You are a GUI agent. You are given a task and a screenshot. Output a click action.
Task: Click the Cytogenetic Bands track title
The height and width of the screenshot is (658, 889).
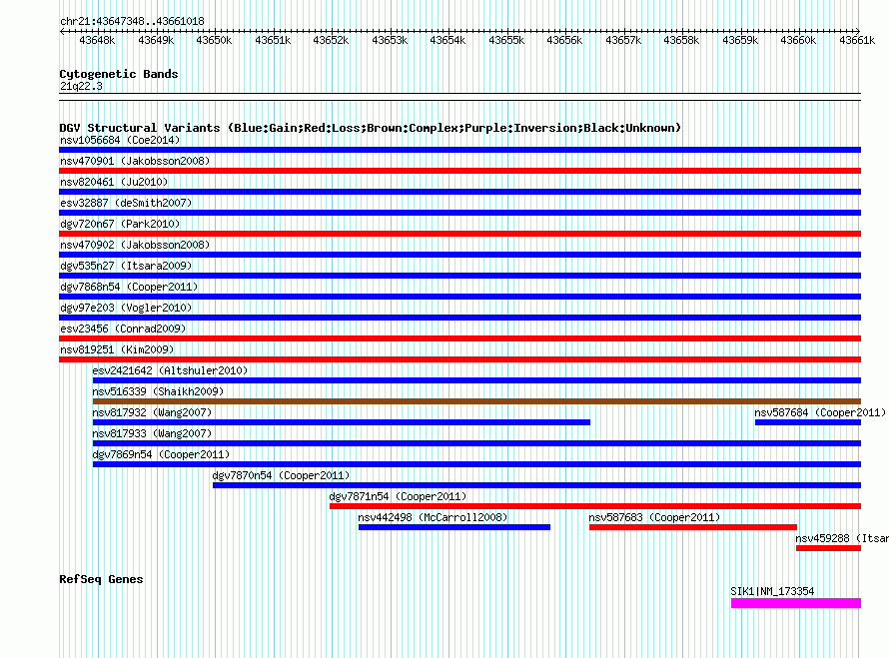click(119, 74)
